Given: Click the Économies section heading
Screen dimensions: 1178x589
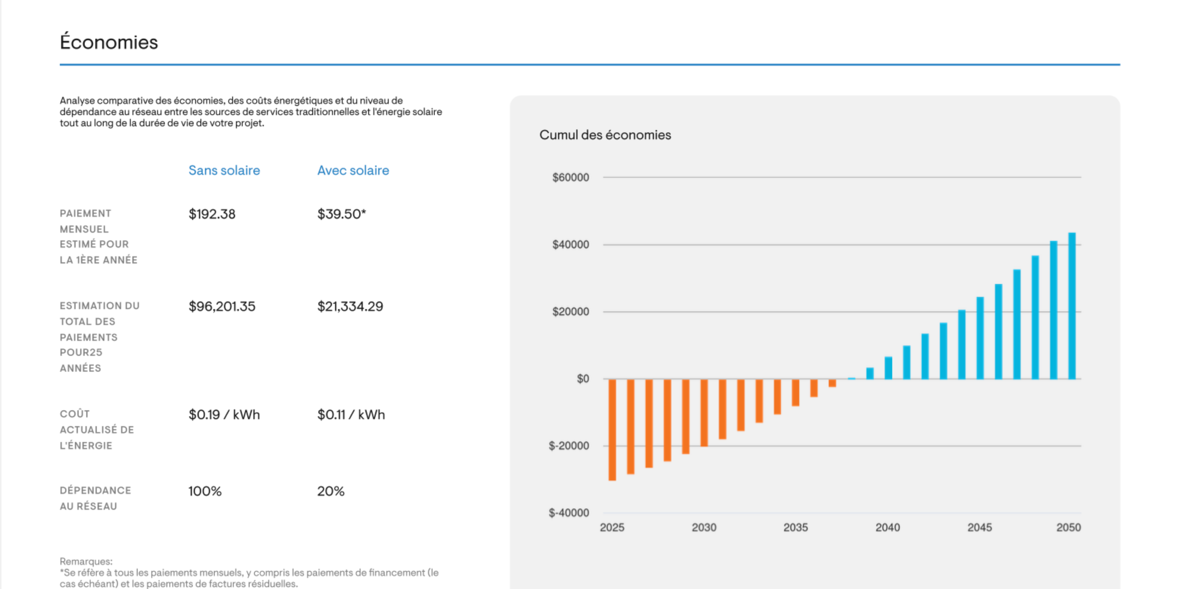Looking at the screenshot, I should point(109,42).
